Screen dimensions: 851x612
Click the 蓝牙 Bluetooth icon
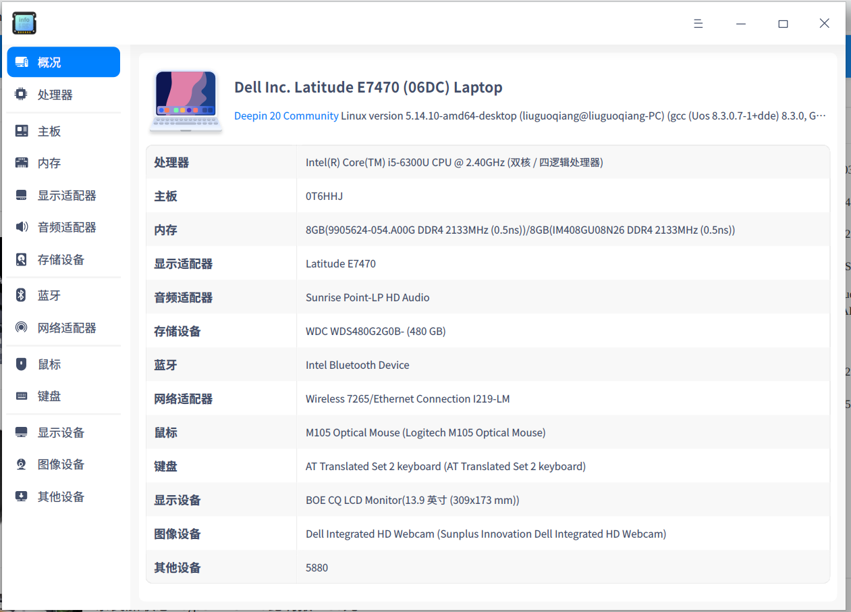22,295
